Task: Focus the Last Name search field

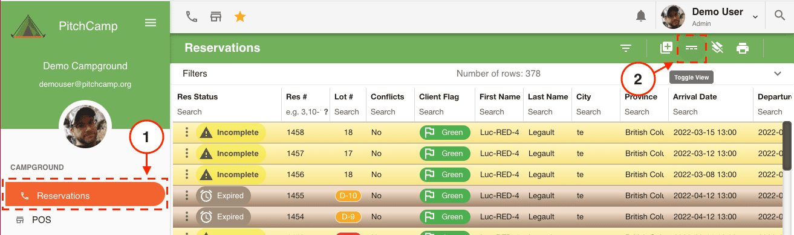Action: click(548, 112)
